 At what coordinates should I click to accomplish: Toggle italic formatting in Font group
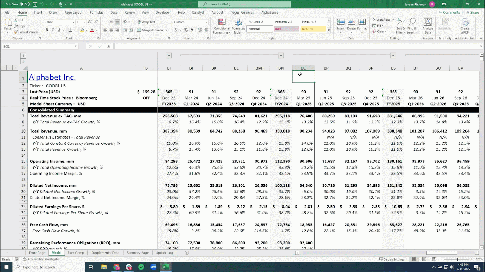[53, 30]
